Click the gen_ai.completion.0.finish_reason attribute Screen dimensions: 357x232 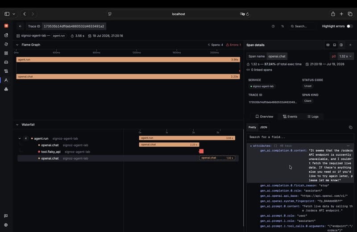tap(295, 186)
